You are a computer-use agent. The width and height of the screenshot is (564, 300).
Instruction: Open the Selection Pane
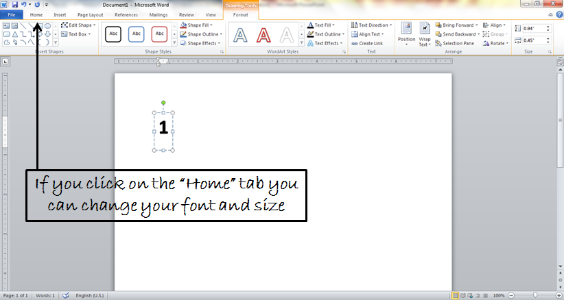[455, 43]
